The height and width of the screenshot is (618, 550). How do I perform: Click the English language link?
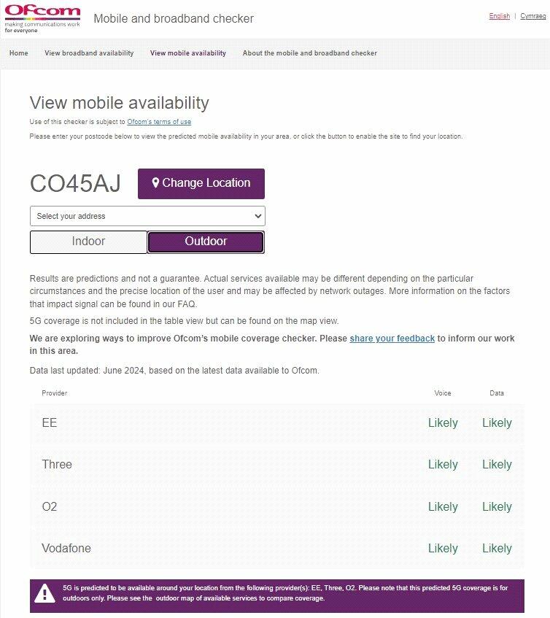click(500, 16)
